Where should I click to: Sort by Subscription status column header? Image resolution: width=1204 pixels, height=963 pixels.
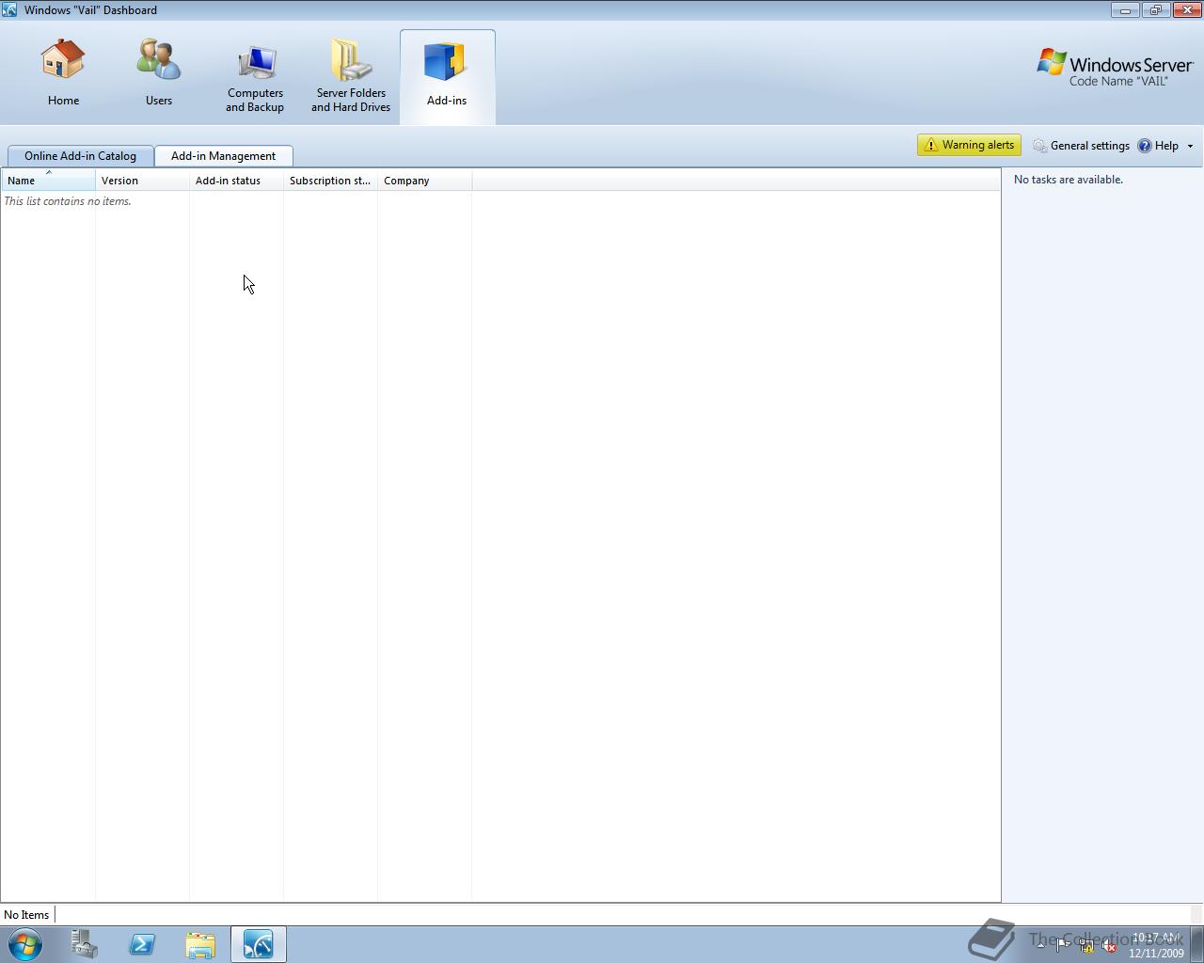coord(330,181)
